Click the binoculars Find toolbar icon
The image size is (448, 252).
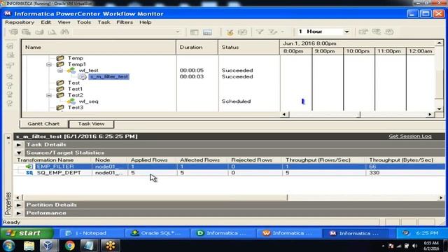(64, 31)
